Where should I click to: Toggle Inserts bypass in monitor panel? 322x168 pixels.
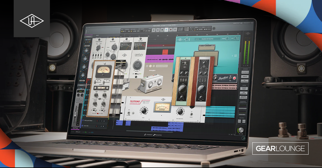pyautogui.click(x=245, y=77)
